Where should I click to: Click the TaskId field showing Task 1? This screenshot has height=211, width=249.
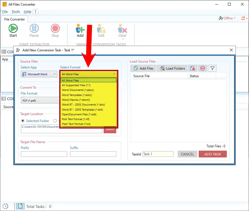(158, 154)
